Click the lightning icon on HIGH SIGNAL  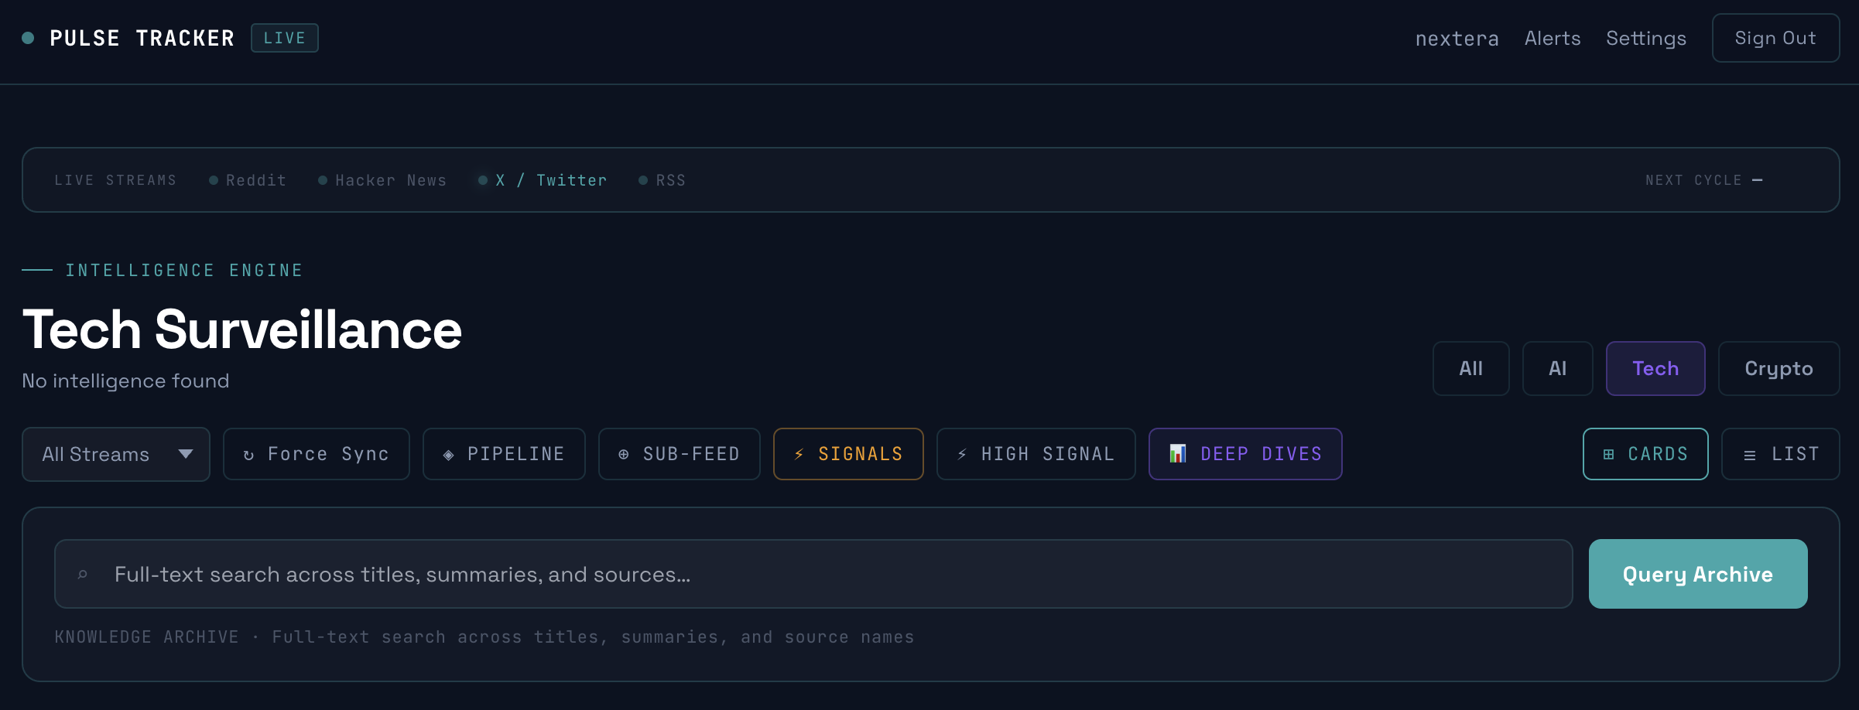click(x=962, y=455)
